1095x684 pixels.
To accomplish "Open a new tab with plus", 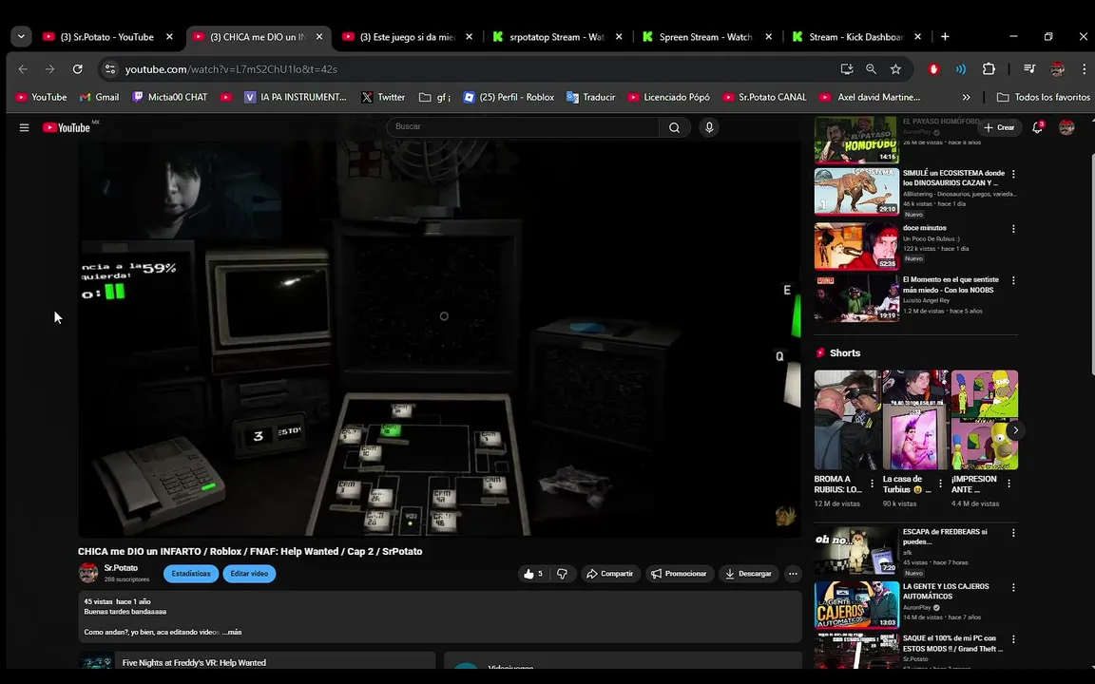I will [945, 36].
